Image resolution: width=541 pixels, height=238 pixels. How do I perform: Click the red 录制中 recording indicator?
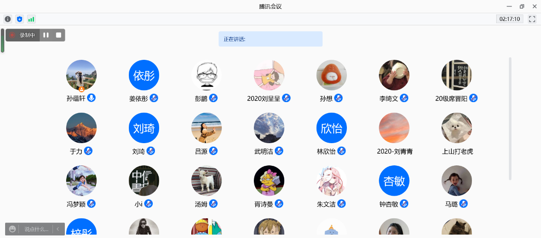[12, 35]
